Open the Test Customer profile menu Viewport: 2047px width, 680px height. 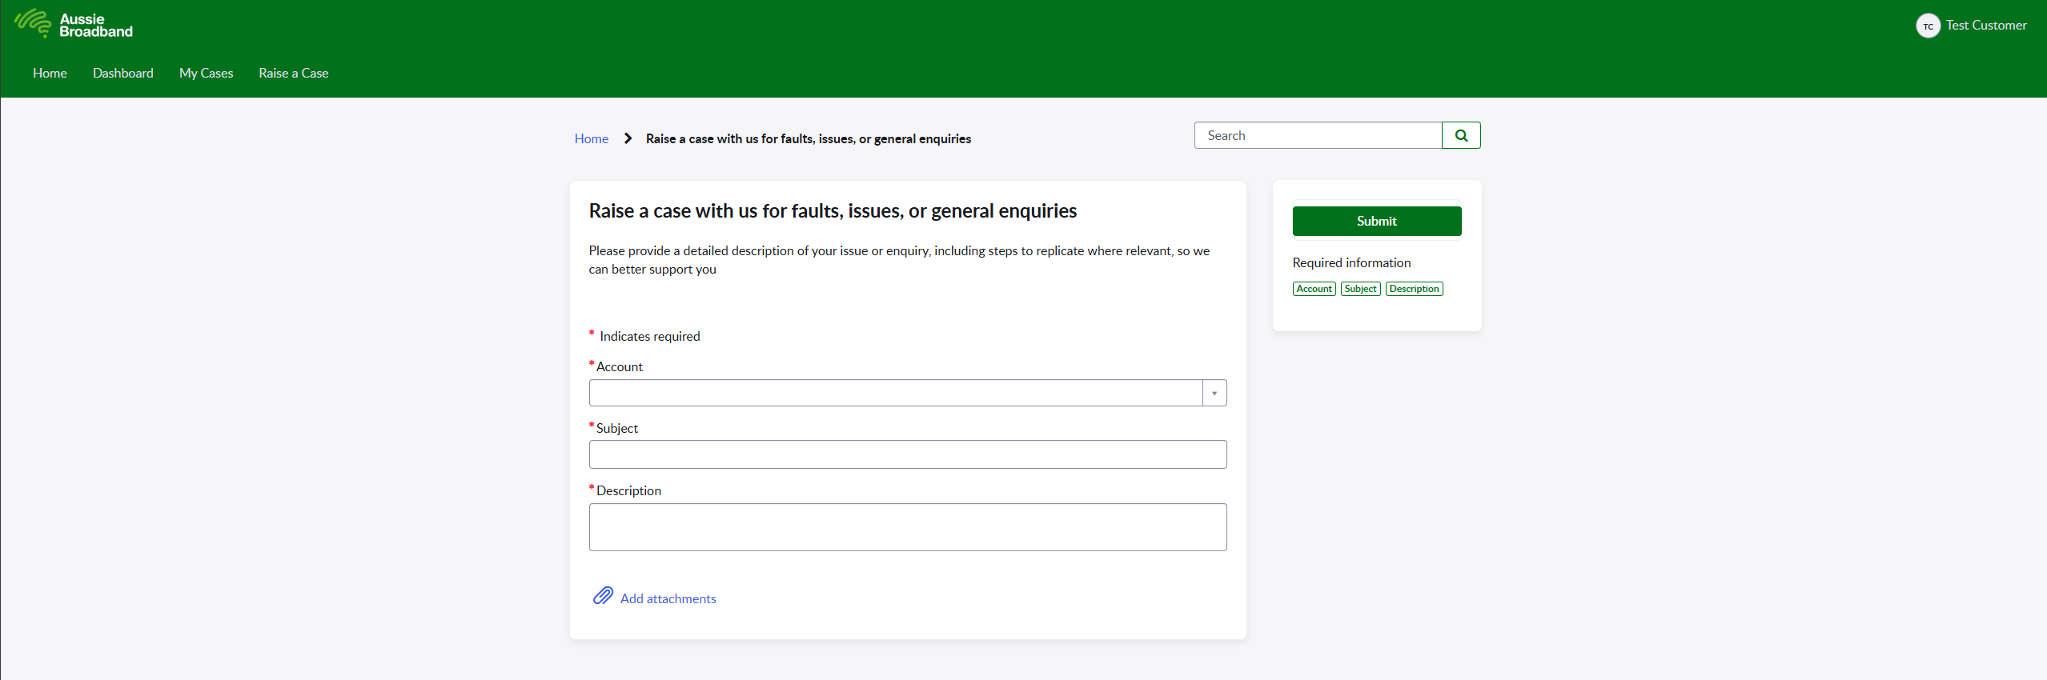click(1986, 26)
